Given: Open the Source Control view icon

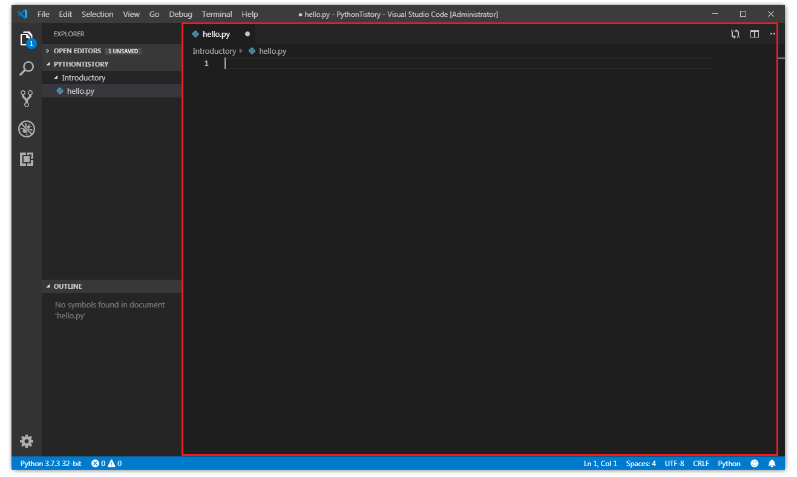Looking at the screenshot, I should [x=27, y=99].
